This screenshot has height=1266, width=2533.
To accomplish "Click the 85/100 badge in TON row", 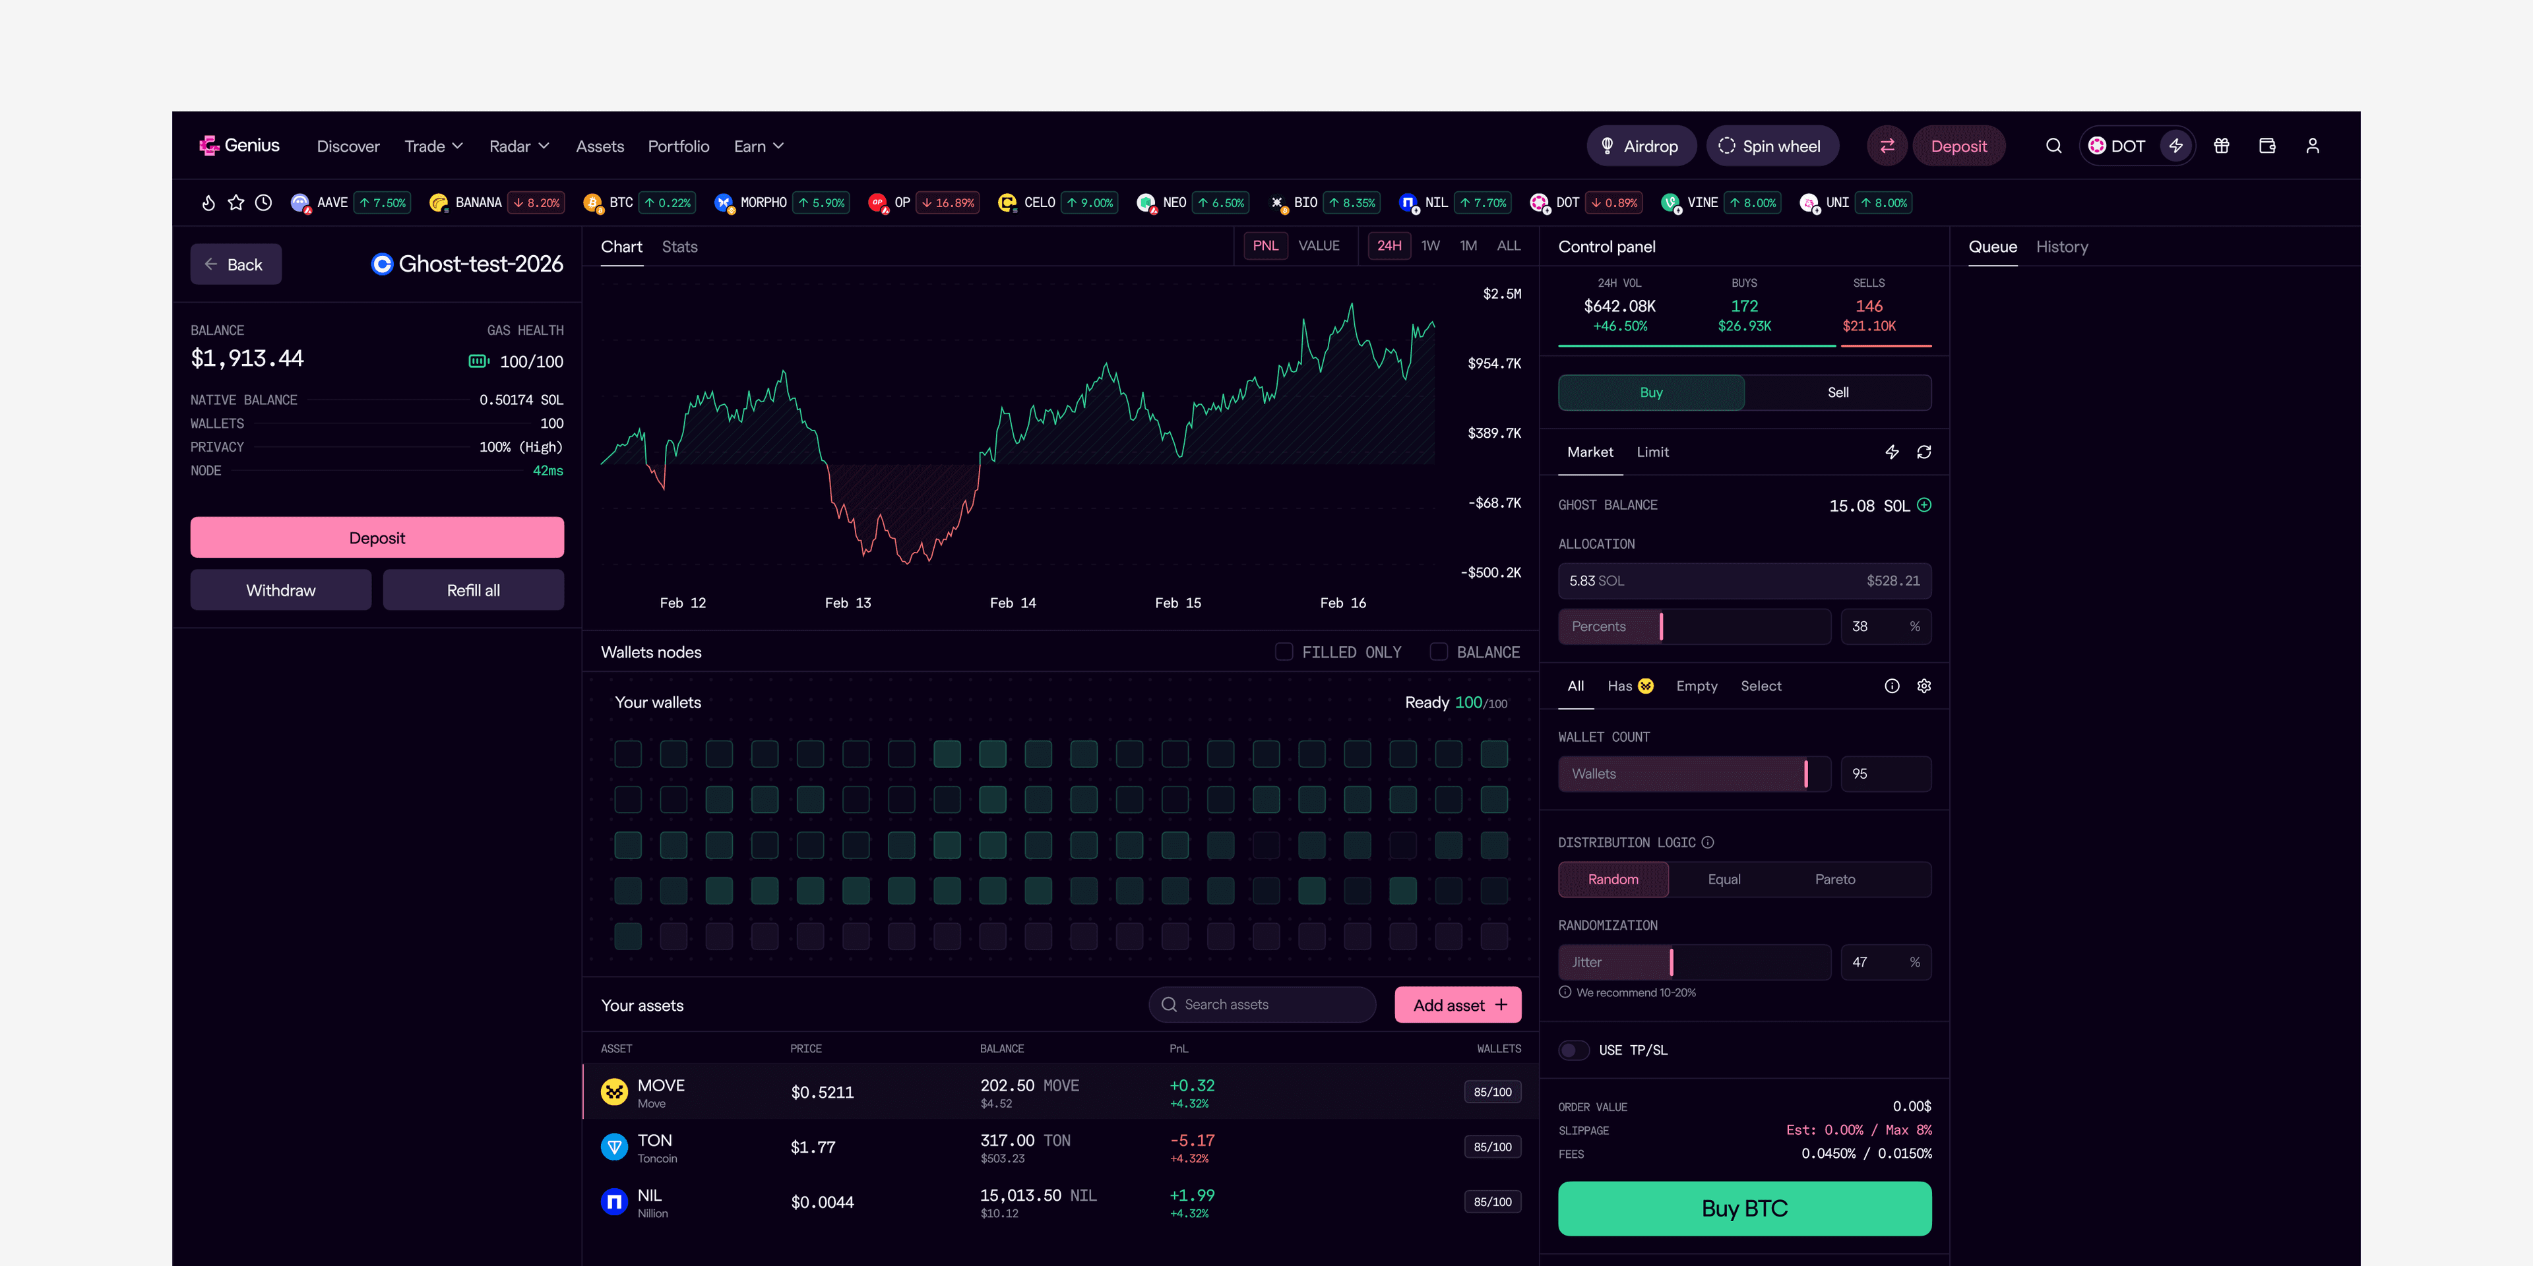I will [1491, 1147].
